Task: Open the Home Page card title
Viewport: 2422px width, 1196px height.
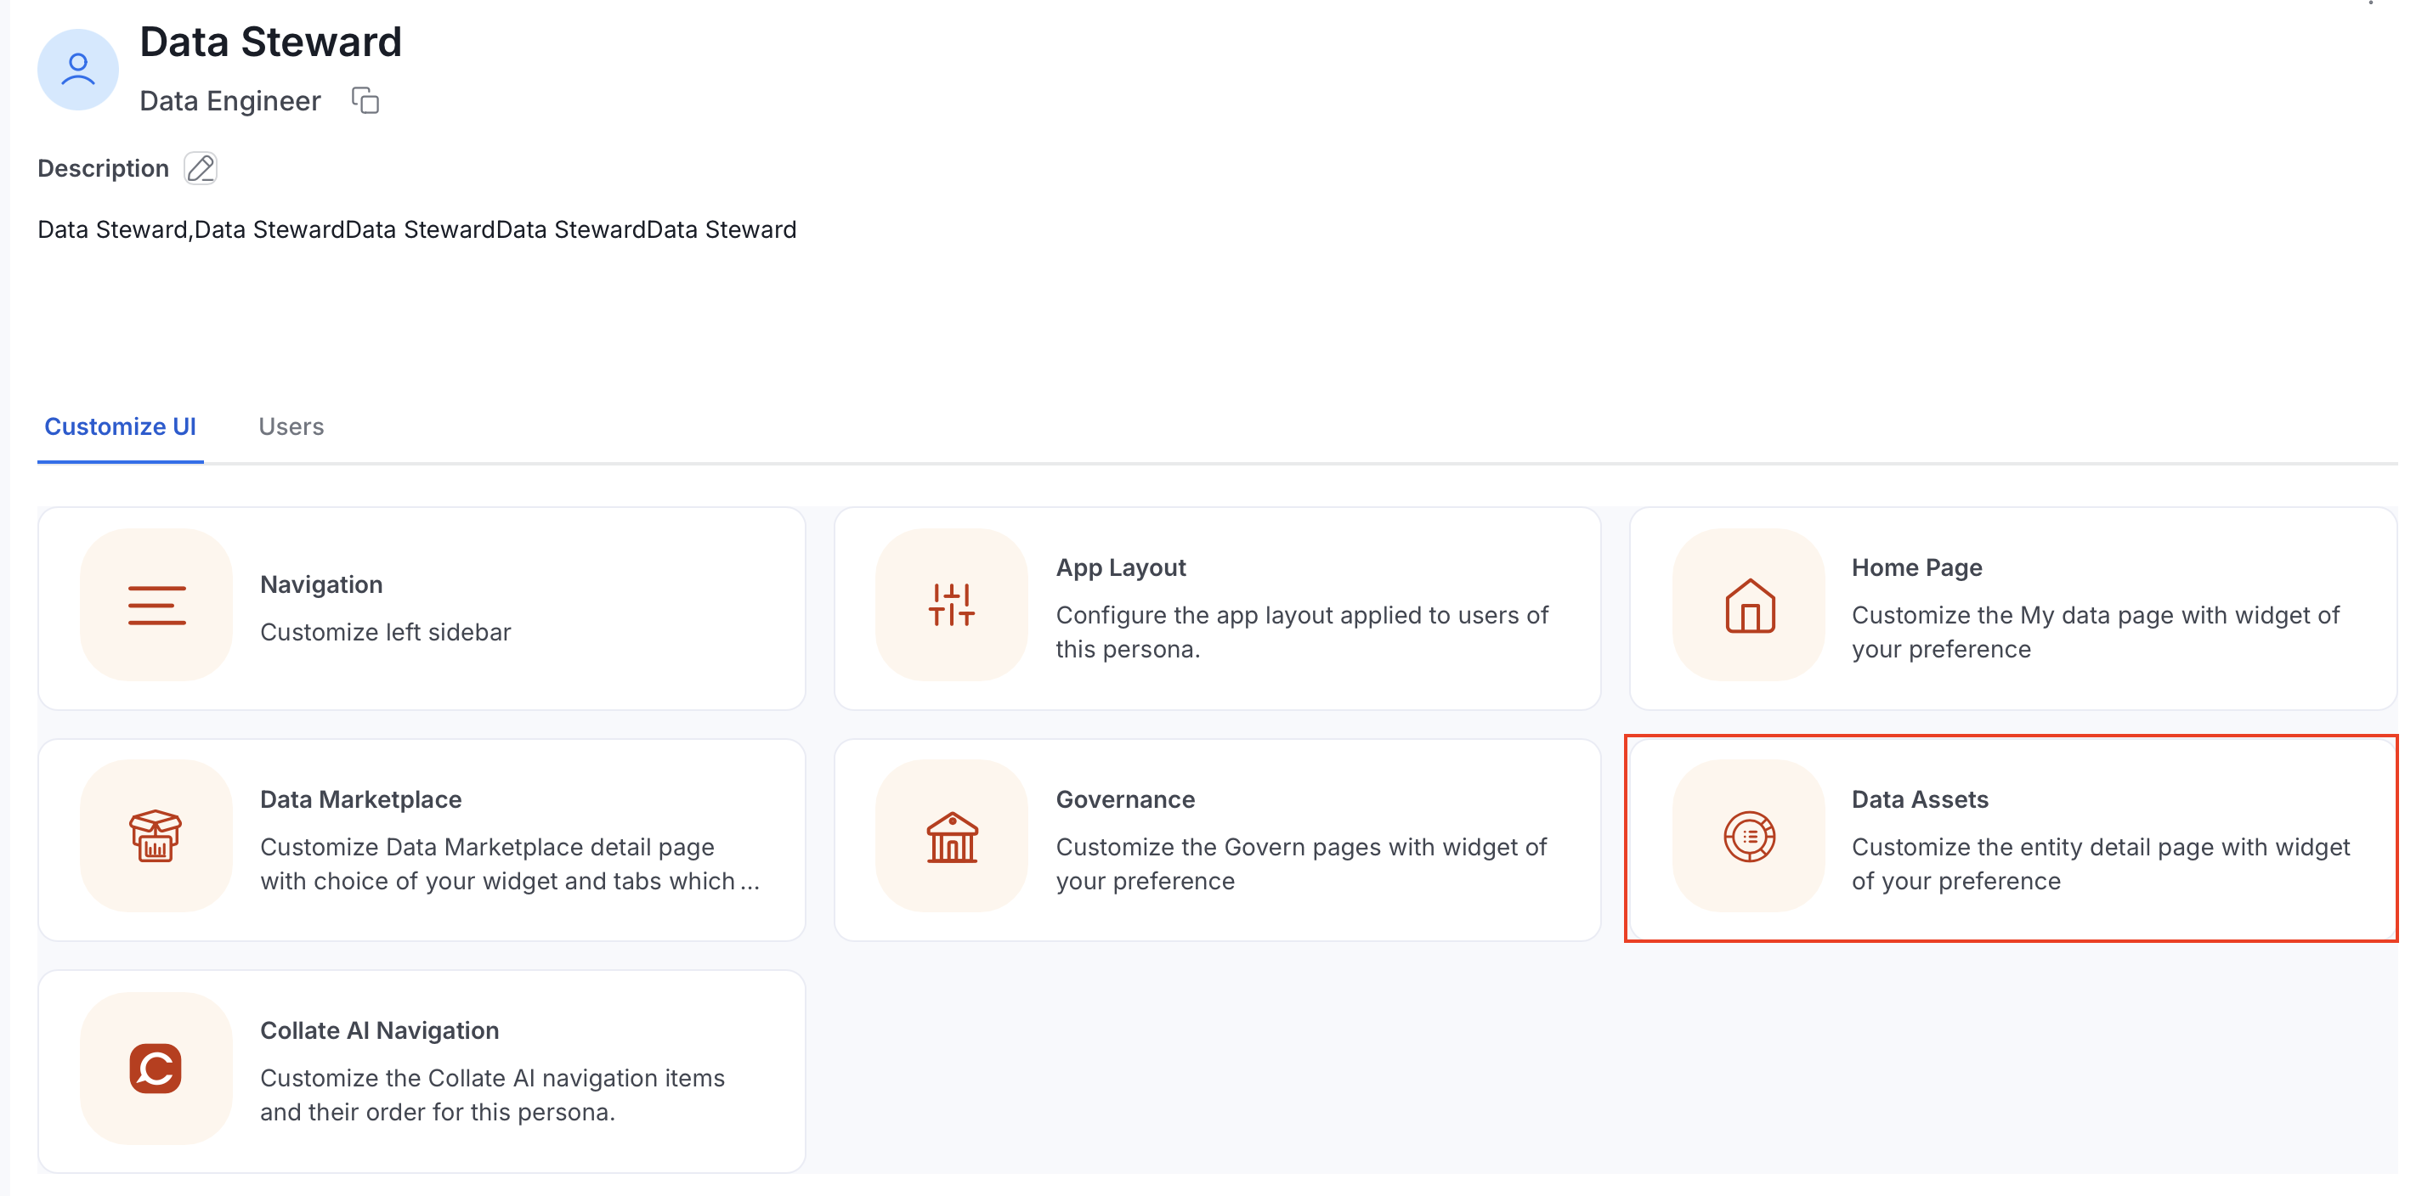Action: [x=1917, y=567]
